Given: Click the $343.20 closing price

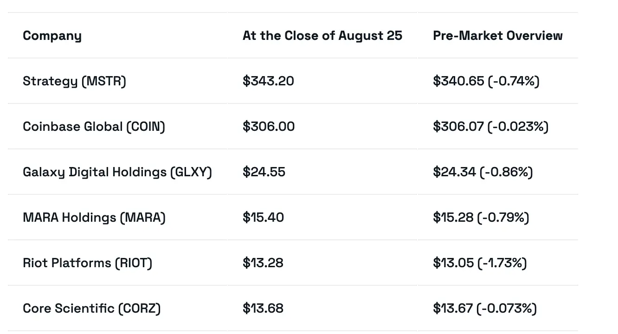Looking at the screenshot, I should click(268, 81).
